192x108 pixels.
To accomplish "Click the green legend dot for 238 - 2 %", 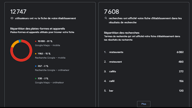I will [36, 78].
